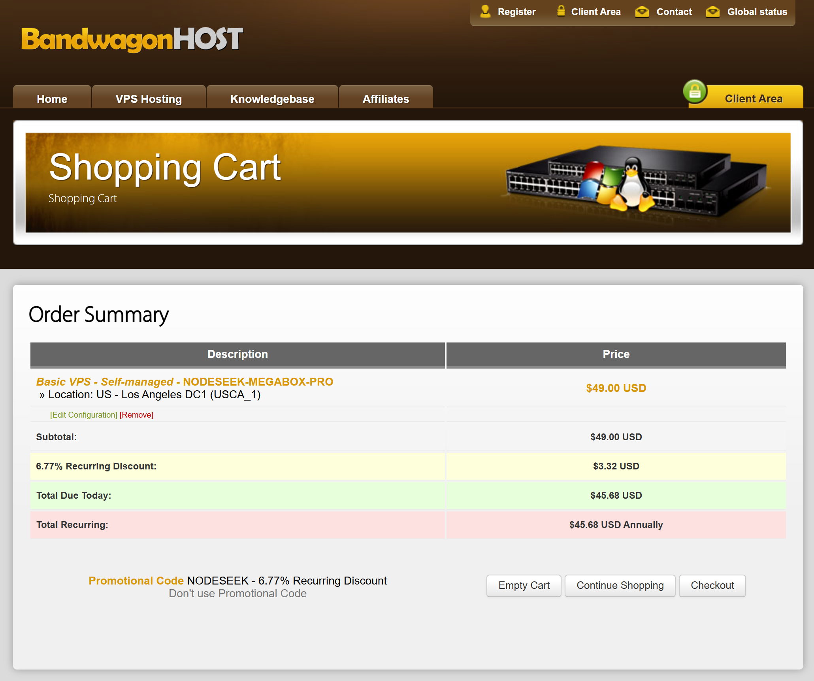Click the Location: US - Los Angeles DC1 text
The height and width of the screenshot is (681, 814).
click(154, 395)
